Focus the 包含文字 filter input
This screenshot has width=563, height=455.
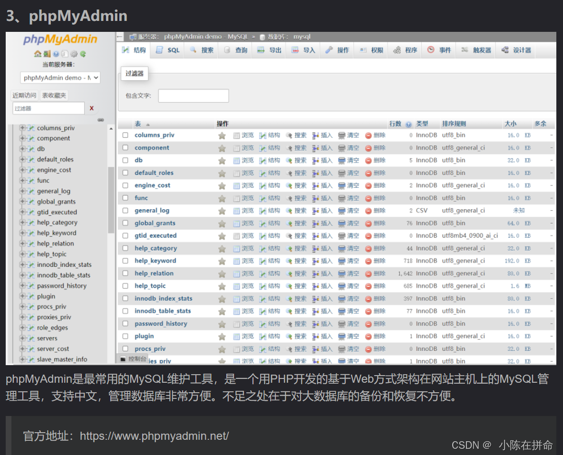click(194, 96)
